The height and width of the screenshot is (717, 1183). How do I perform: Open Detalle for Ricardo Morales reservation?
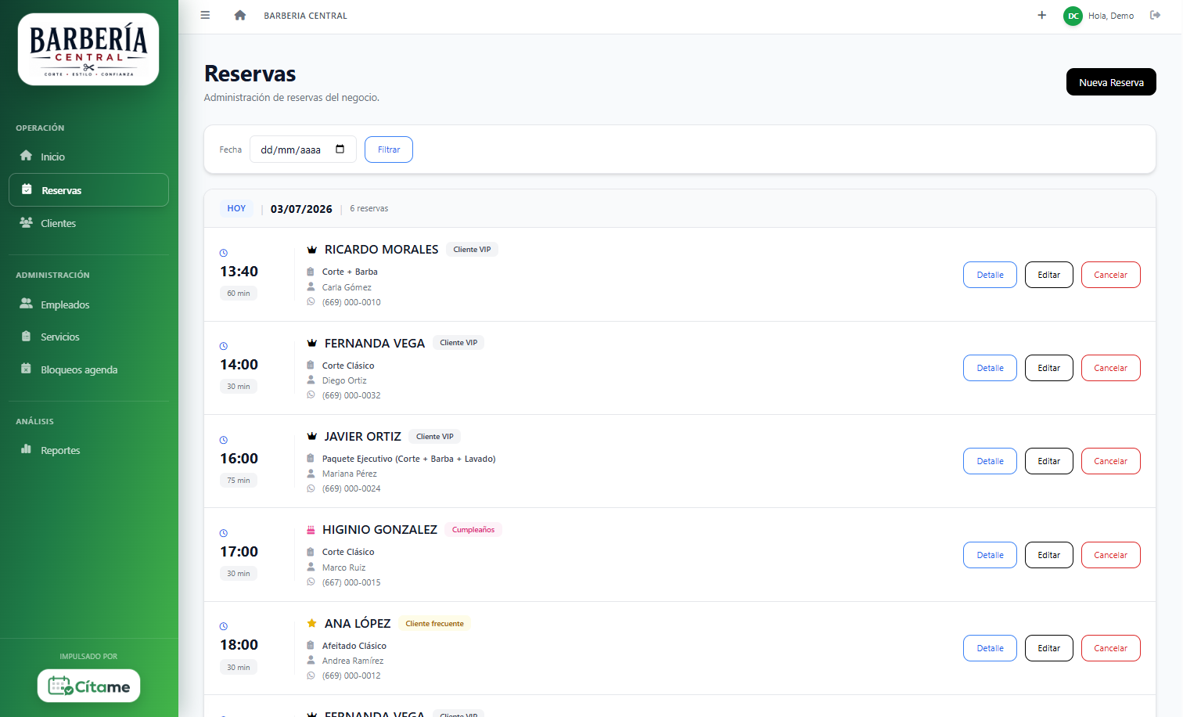tap(990, 275)
